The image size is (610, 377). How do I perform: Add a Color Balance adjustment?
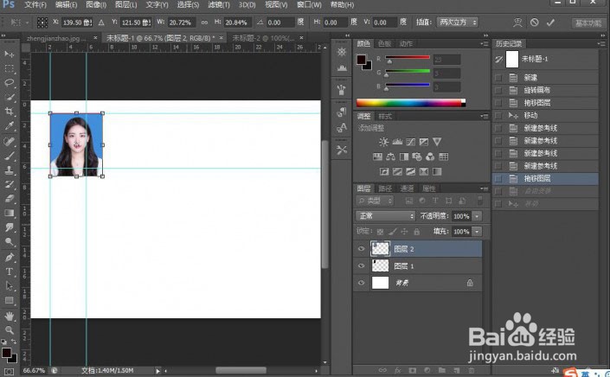click(x=390, y=157)
